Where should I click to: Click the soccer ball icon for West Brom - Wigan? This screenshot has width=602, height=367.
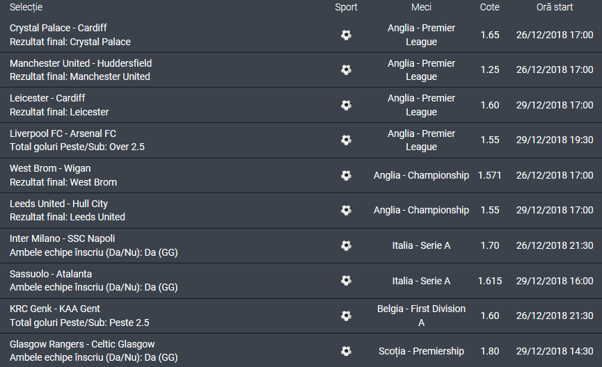tap(346, 175)
